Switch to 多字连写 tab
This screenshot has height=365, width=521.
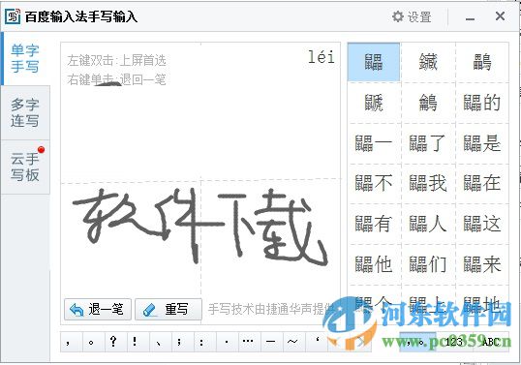pyautogui.click(x=25, y=112)
